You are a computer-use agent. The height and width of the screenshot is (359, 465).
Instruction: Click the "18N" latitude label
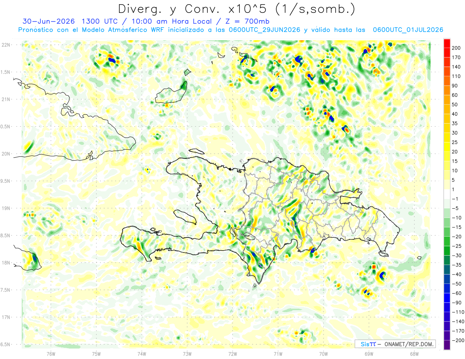[7, 263]
